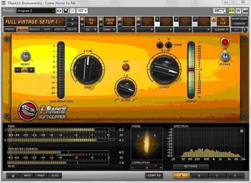Click the vertical output level meter

[191, 70]
